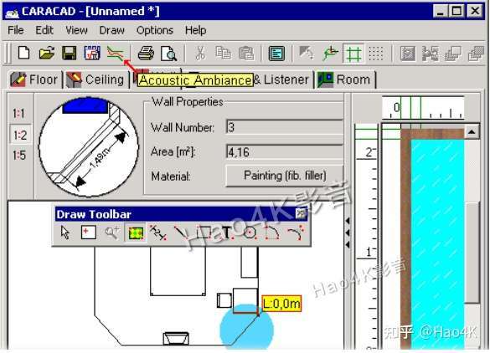The height and width of the screenshot is (353, 490).
Task: Click the bring to front icon
Action: [x=453, y=54]
